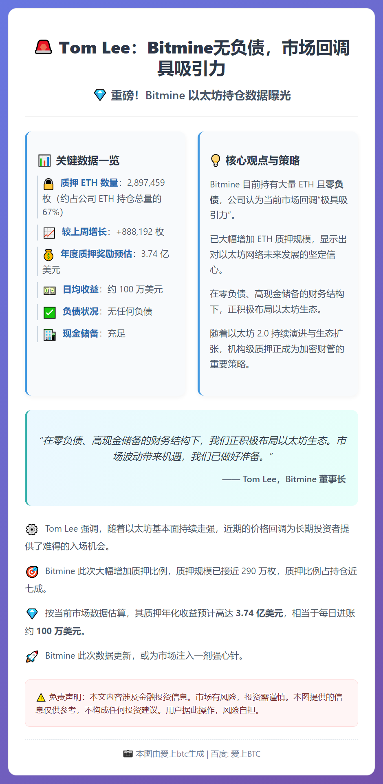The image size is (383, 784).
Task: Click the green checkmark icon beside 负债状况
Action: pyautogui.click(x=50, y=313)
